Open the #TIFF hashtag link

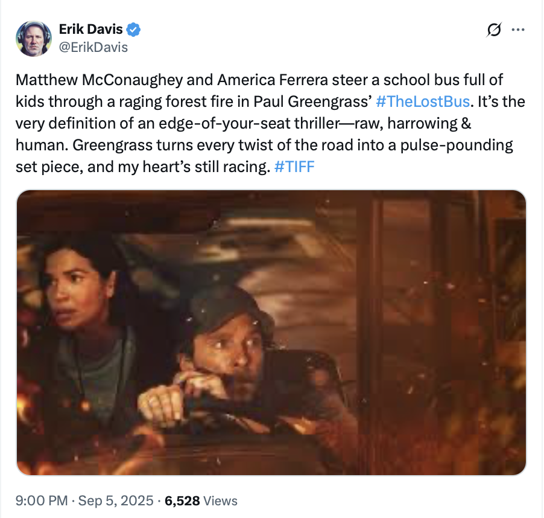click(294, 166)
